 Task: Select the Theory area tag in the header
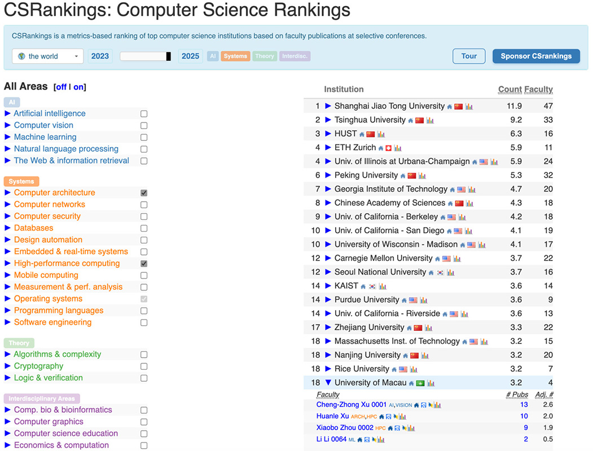264,56
